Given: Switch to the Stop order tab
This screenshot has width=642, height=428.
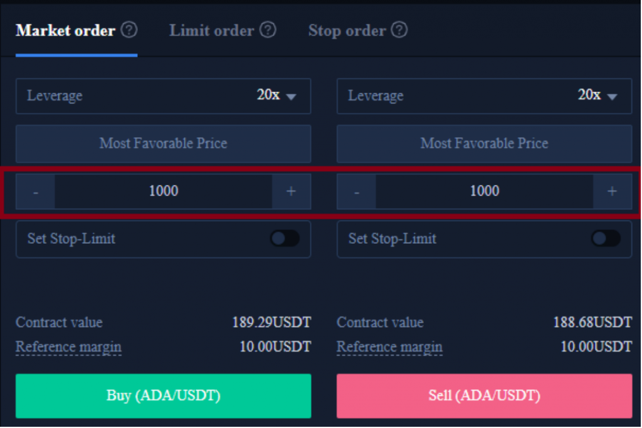Looking at the screenshot, I should coord(347,31).
